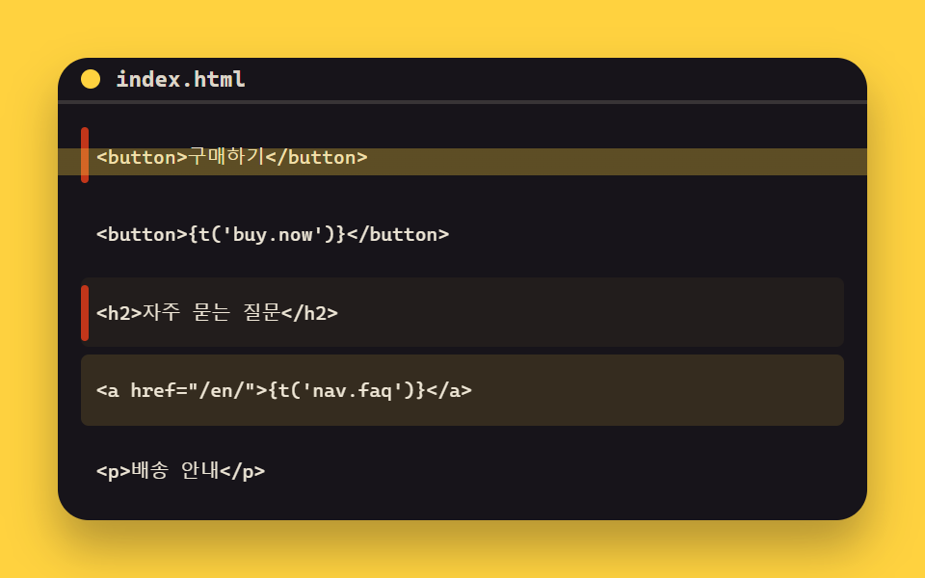Click the closing </h2> tag
The width and height of the screenshot is (925, 578).
[309, 313]
